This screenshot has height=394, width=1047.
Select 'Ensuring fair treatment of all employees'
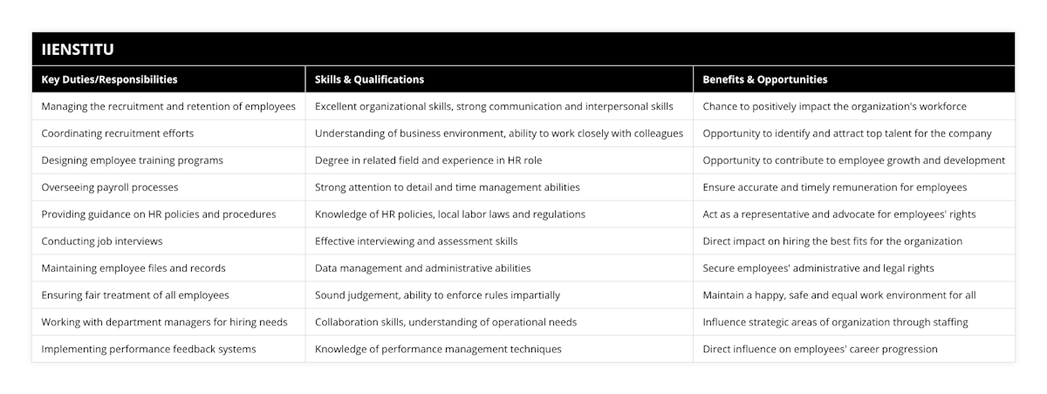[135, 295]
